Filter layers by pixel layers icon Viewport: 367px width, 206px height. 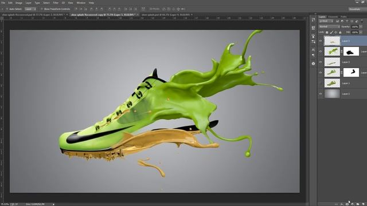(x=338, y=21)
